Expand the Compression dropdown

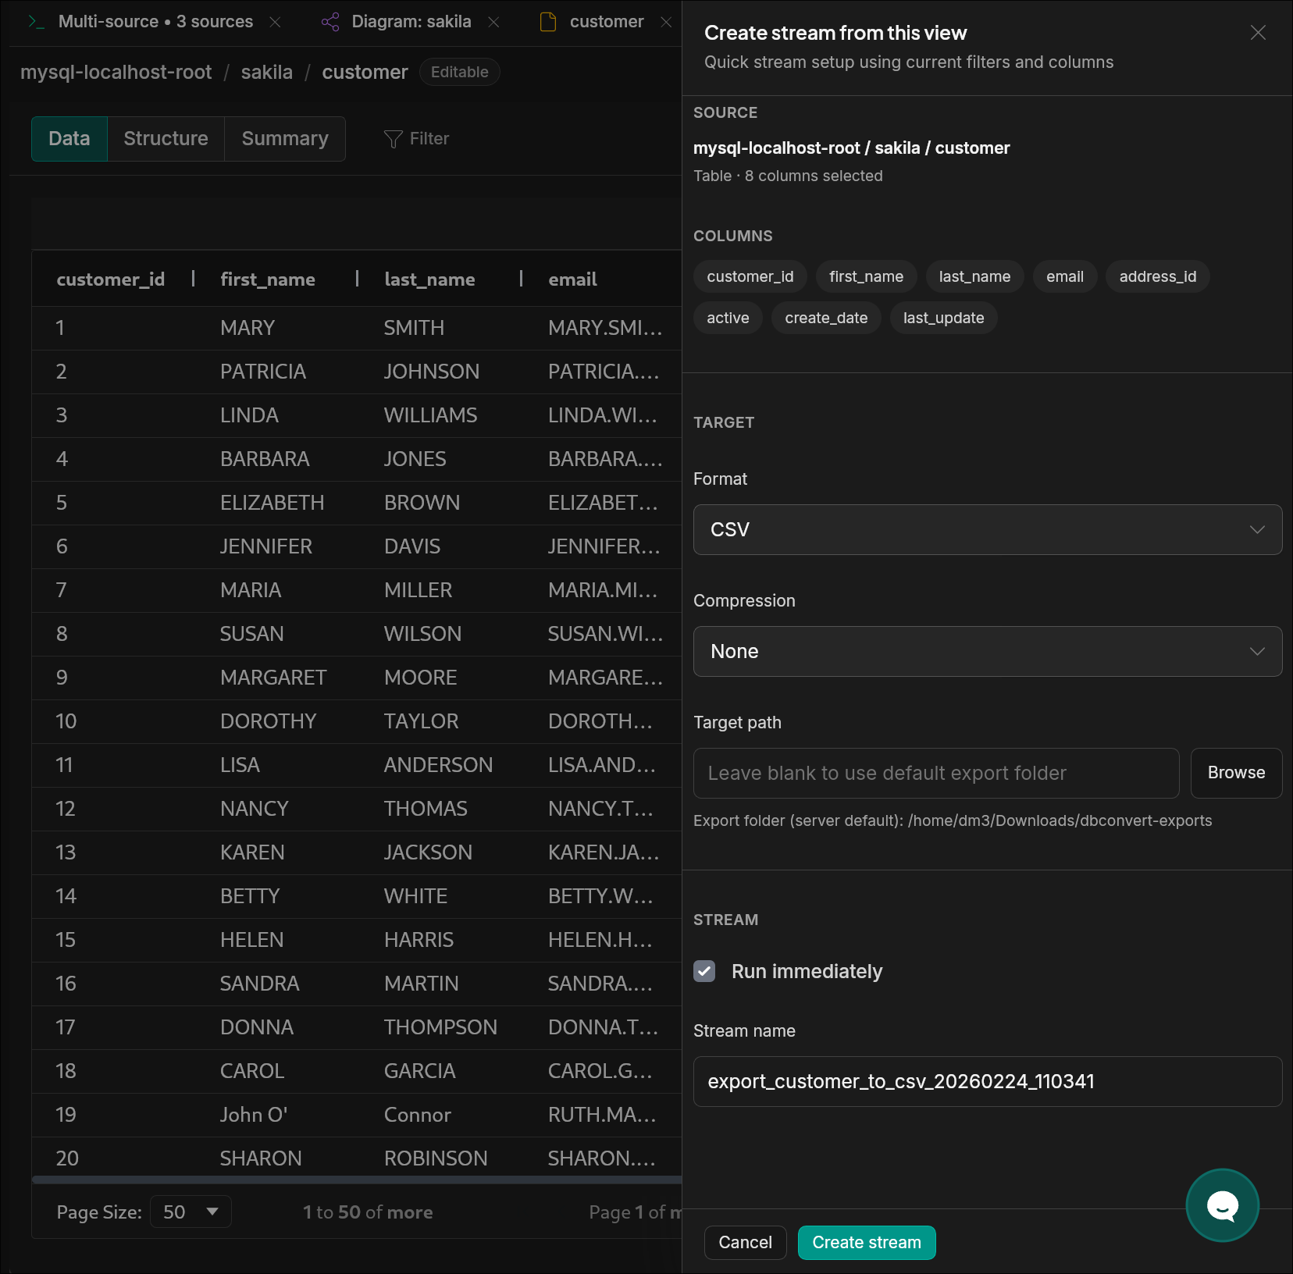pos(987,651)
